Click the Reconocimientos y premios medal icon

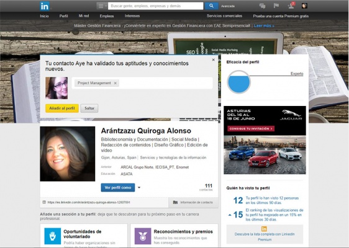point(143,236)
